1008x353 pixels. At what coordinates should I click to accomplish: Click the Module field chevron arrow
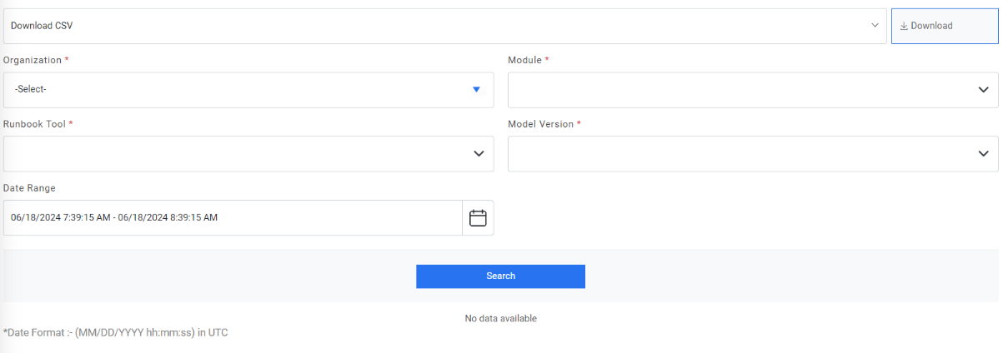[983, 90]
